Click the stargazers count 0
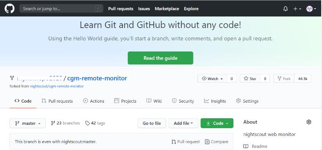The height and width of the screenshot is (150, 322). [265, 79]
